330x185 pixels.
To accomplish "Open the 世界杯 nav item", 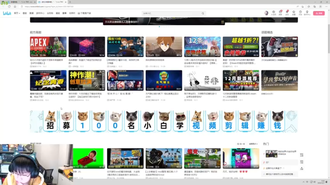I will point(72,13).
